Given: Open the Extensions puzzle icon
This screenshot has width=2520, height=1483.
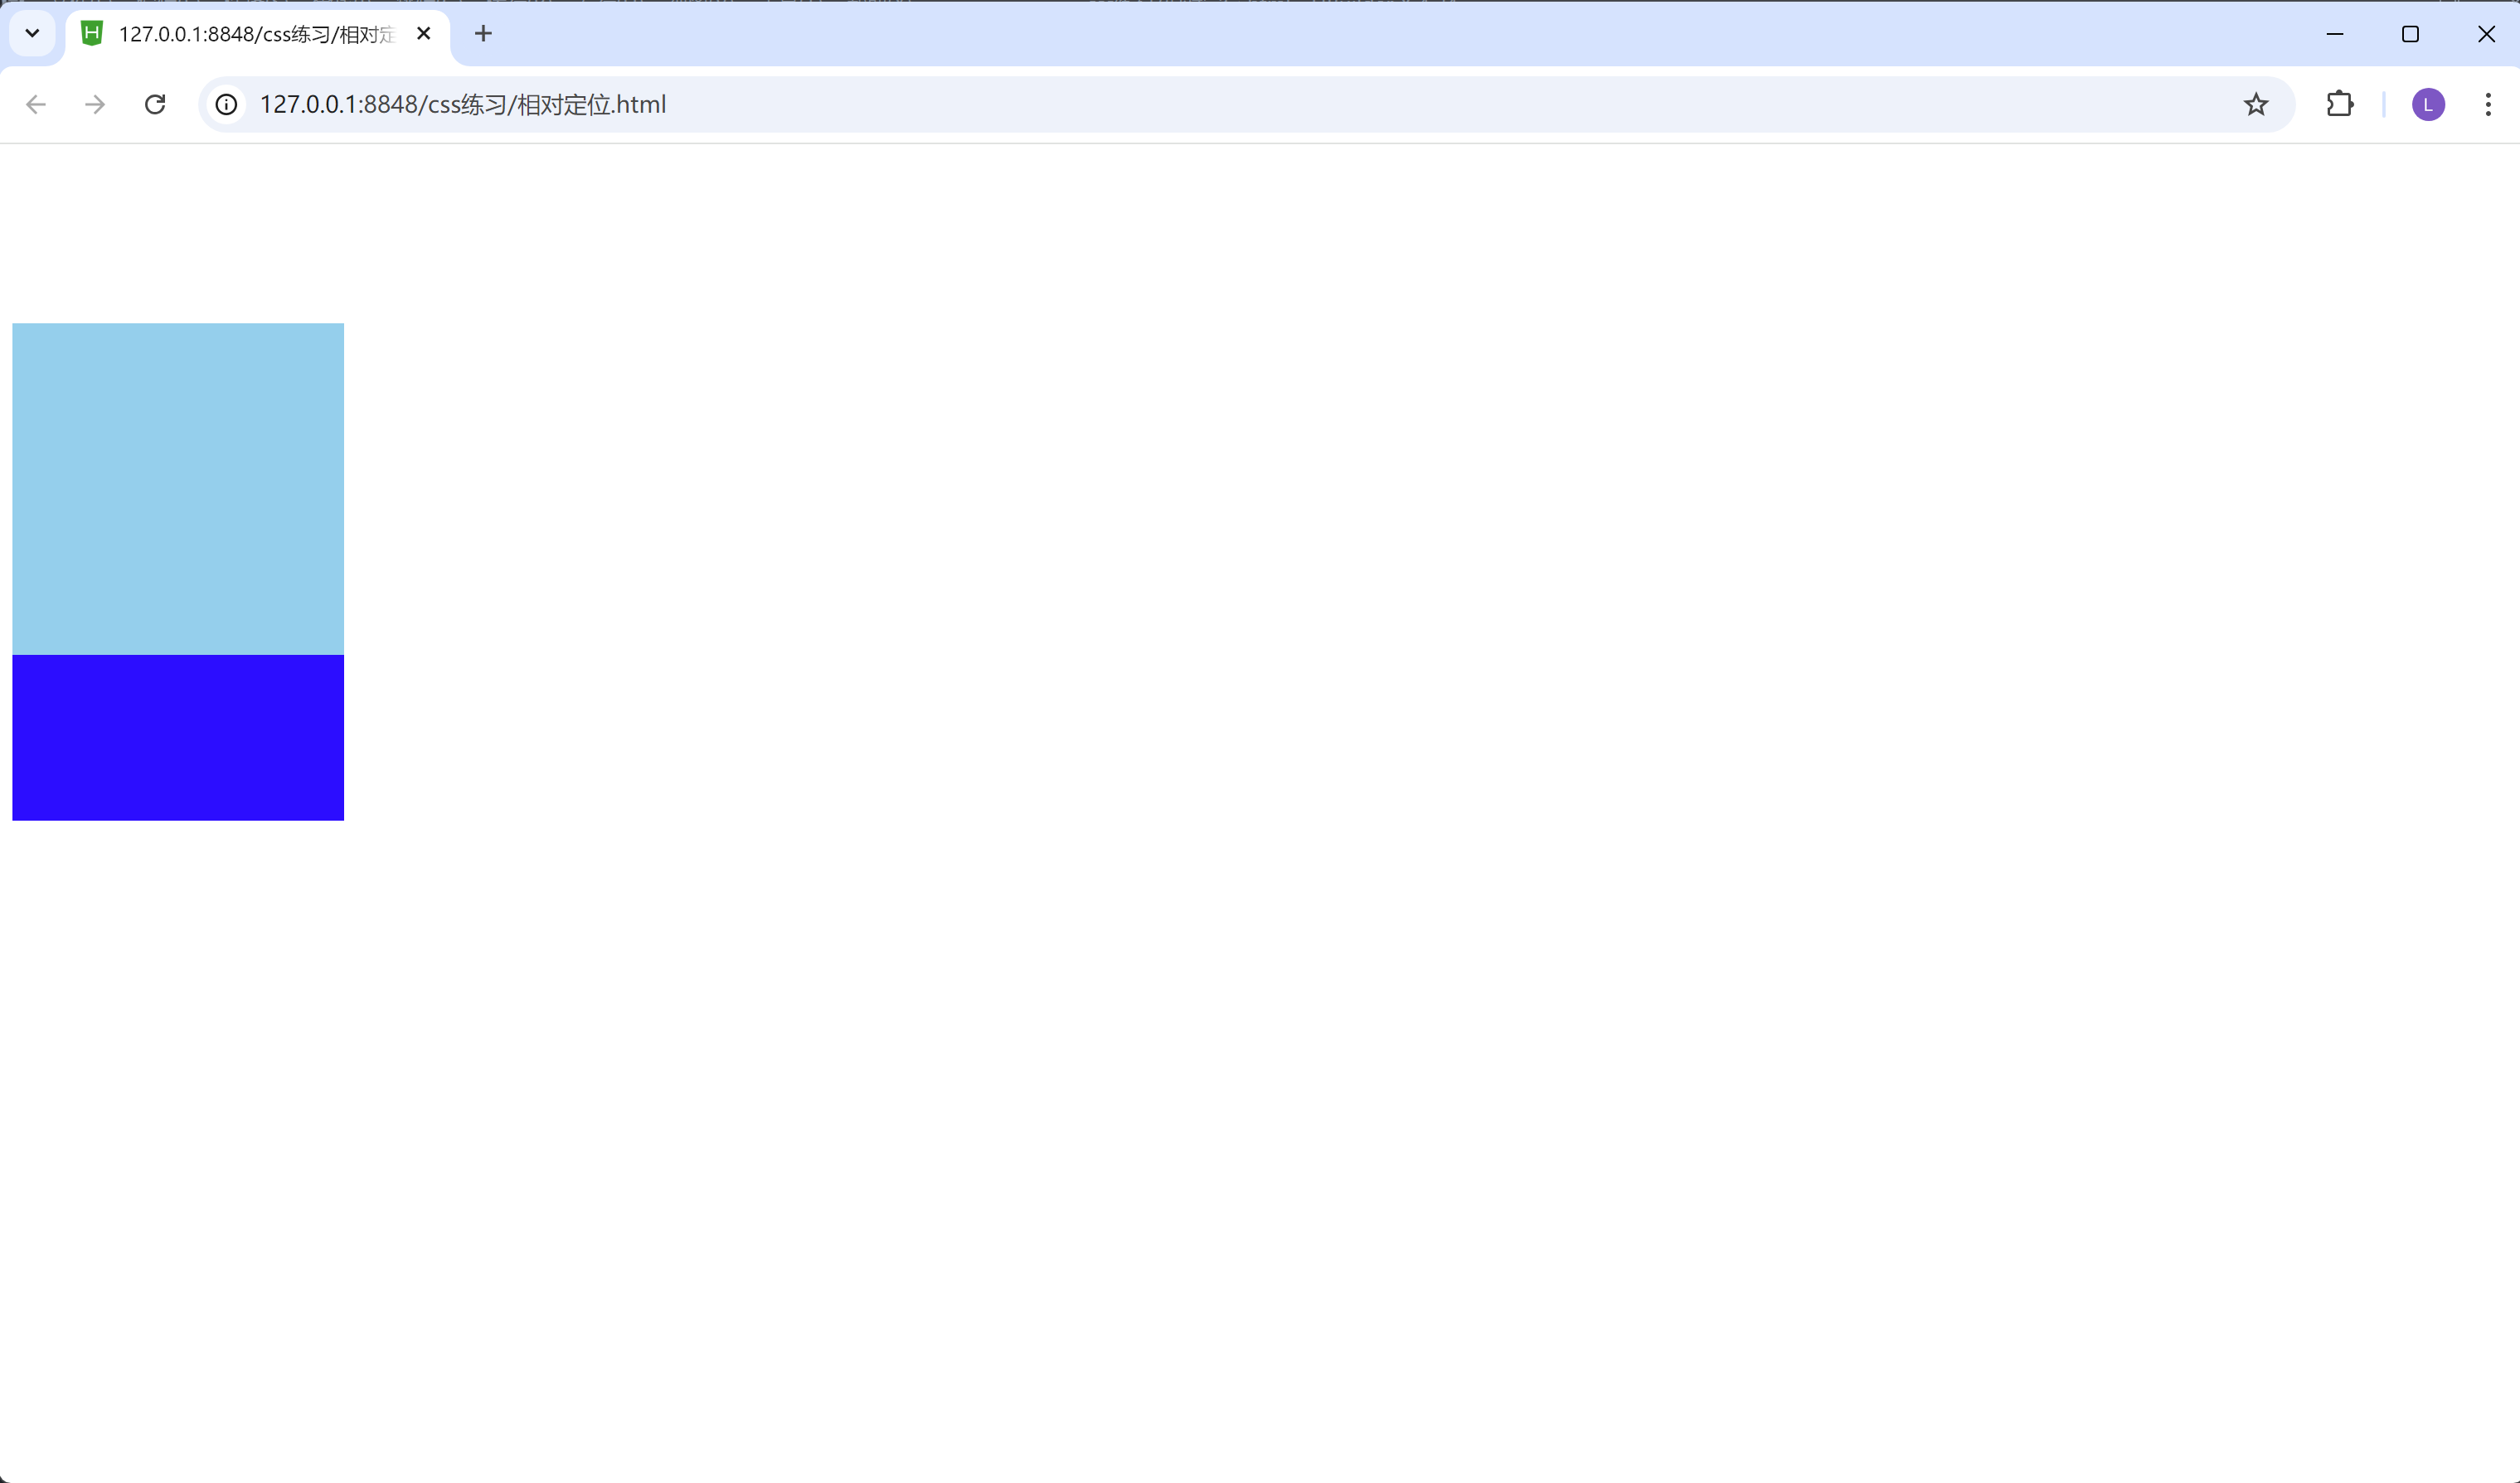Looking at the screenshot, I should 2339,104.
